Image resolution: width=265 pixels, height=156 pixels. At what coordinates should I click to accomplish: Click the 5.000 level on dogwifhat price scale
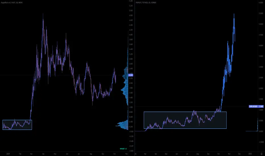(x=131, y=10)
